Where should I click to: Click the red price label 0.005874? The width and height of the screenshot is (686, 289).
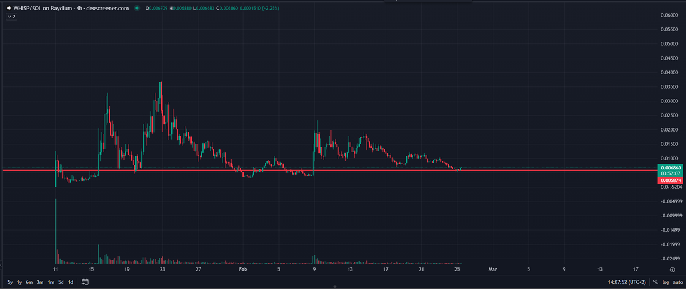coord(669,180)
